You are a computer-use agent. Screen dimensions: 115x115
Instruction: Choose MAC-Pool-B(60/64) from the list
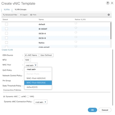click(x=38, y=83)
